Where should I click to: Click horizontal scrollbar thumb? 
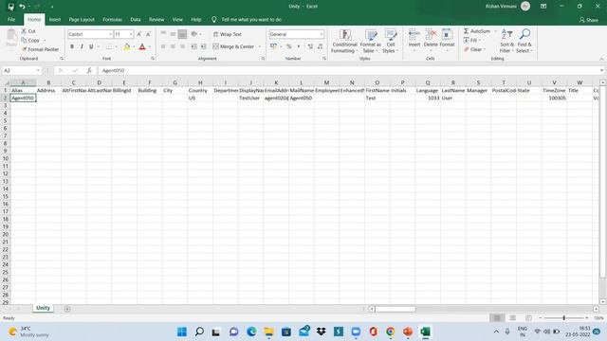tap(395, 309)
